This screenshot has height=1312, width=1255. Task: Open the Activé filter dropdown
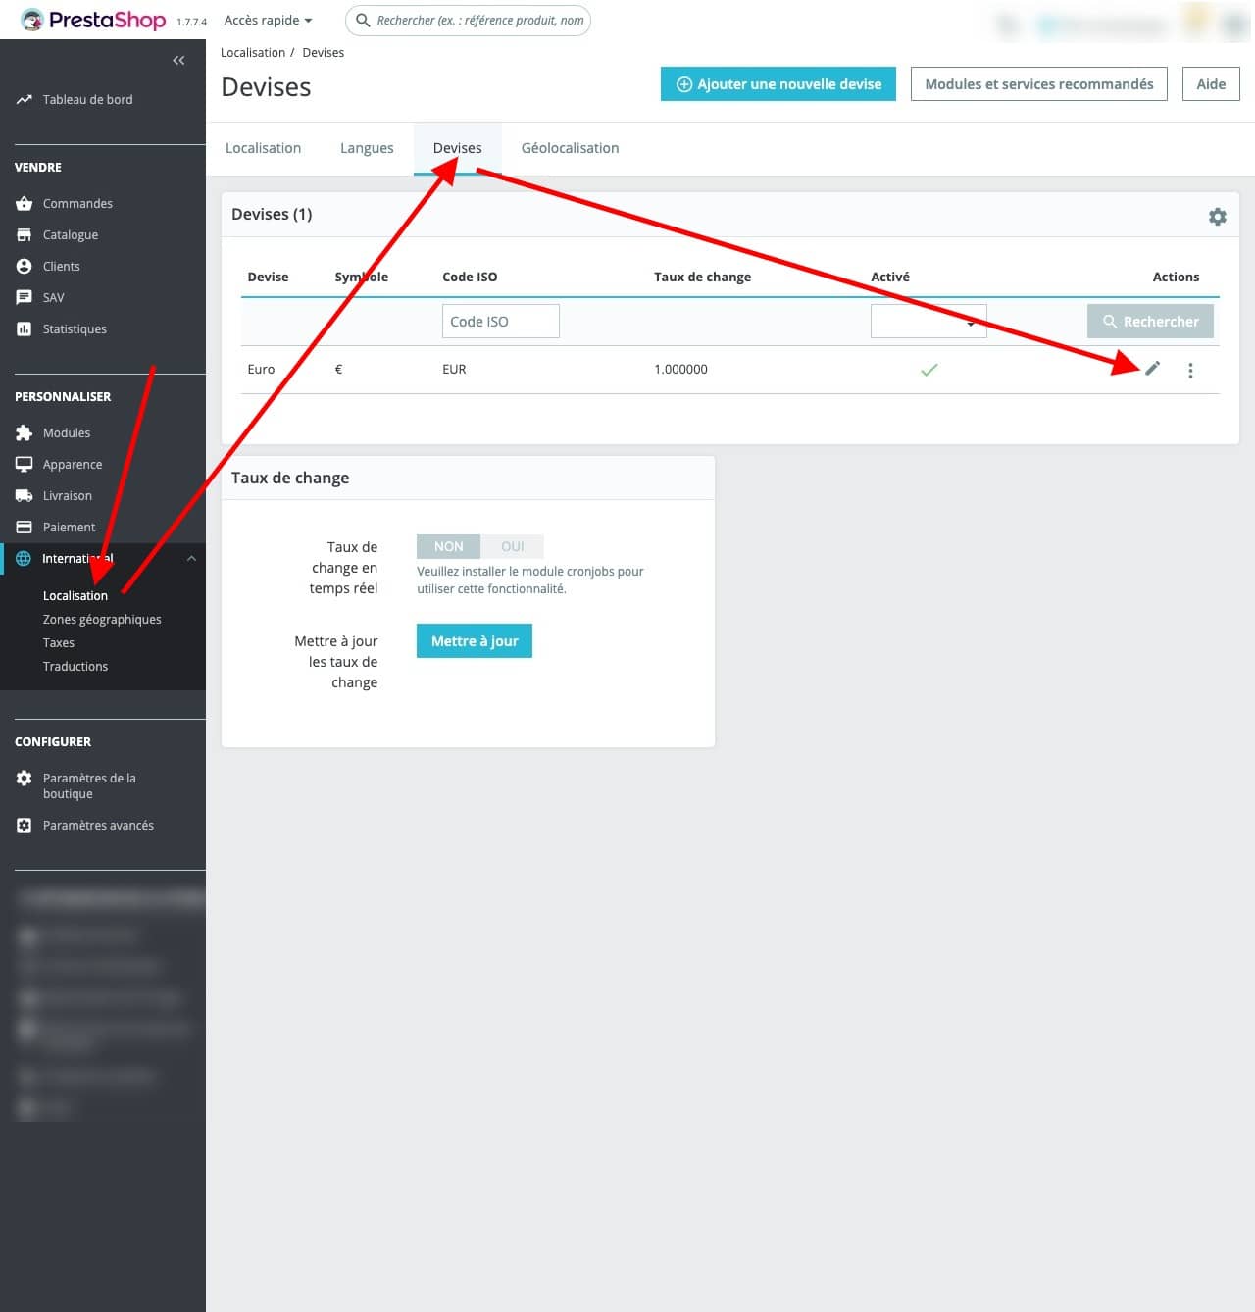929,321
